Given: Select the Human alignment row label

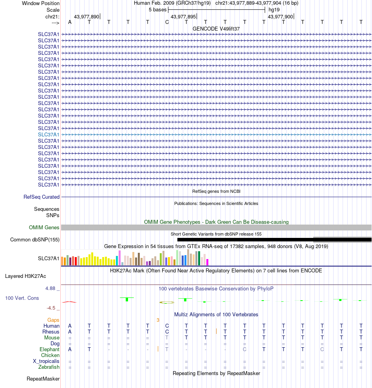Looking at the screenshot, I should click(x=51, y=326).
